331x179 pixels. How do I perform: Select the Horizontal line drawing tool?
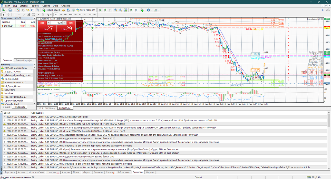19,15
